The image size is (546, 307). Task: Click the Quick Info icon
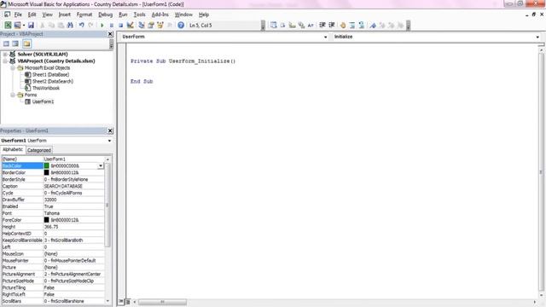coord(292,25)
